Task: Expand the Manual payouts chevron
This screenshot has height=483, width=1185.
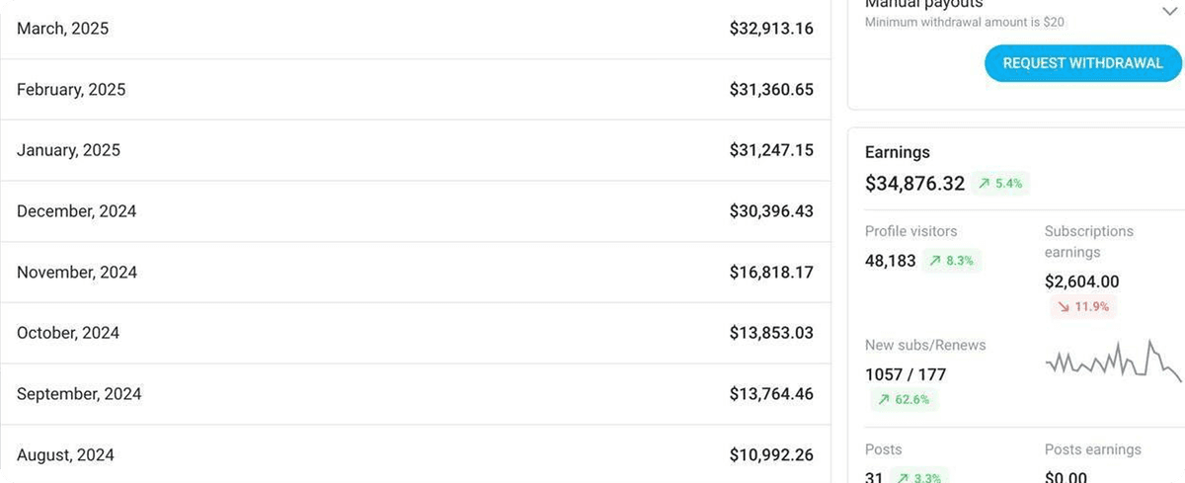Action: 1171,10
